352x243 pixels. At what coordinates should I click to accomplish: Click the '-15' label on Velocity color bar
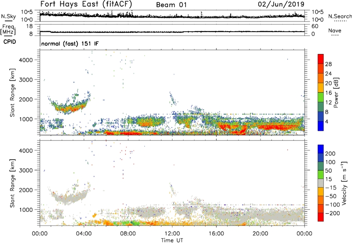coord(331,188)
